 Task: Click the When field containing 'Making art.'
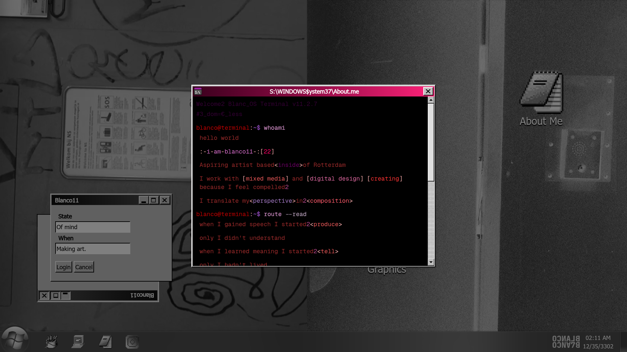click(x=93, y=249)
